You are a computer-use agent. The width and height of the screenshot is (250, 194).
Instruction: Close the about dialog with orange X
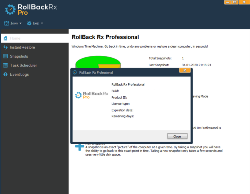click(185, 70)
